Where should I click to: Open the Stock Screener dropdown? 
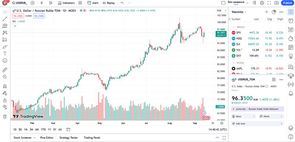coord(24,138)
